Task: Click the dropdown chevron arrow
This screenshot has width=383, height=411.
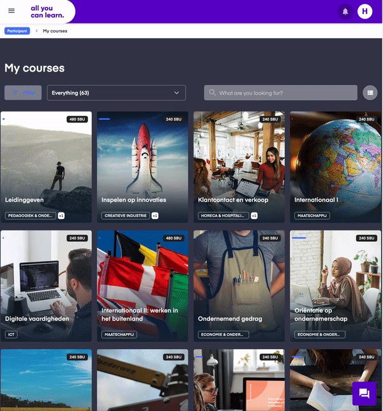Action: [x=177, y=93]
